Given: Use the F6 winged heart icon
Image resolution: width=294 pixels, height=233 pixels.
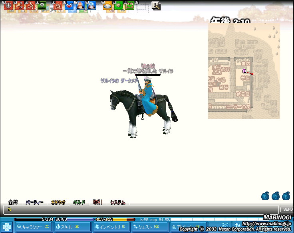Looking at the screenshot, I should 69,6.
